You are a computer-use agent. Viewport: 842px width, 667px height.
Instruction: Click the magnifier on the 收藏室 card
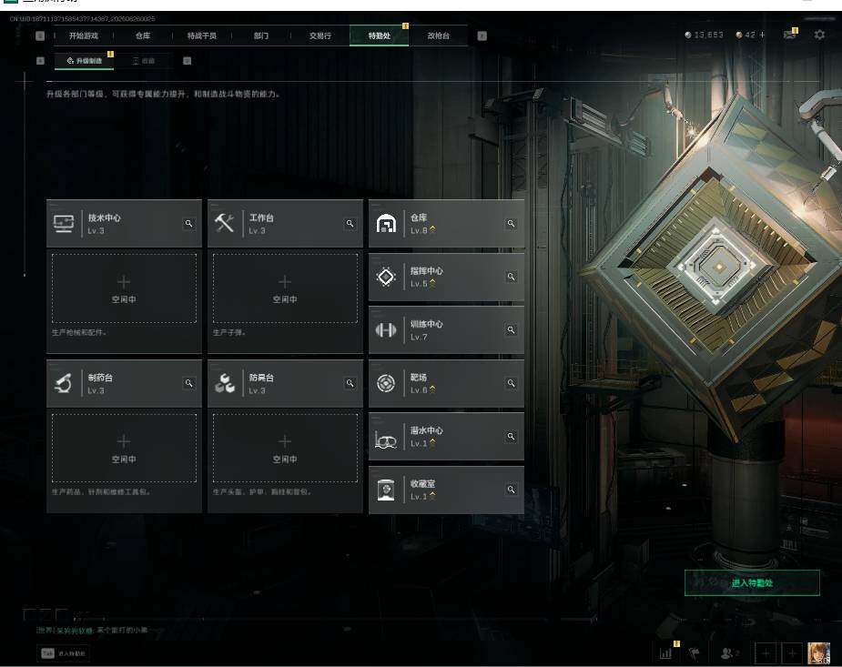click(511, 490)
